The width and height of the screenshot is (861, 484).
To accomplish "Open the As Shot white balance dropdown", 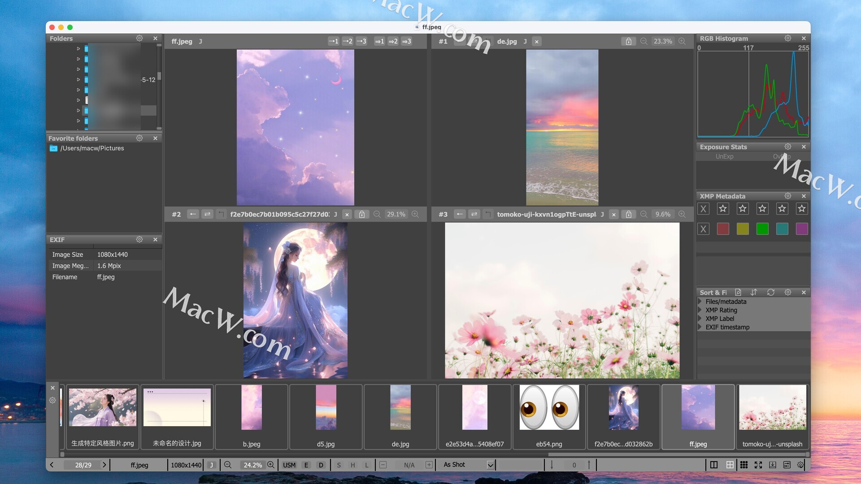I will click(x=490, y=465).
